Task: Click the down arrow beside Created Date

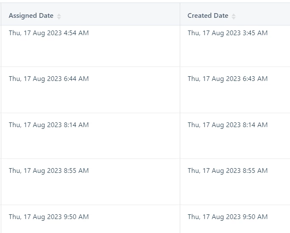Action: 234,18
